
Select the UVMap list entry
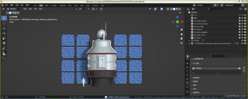(x=217, y=68)
